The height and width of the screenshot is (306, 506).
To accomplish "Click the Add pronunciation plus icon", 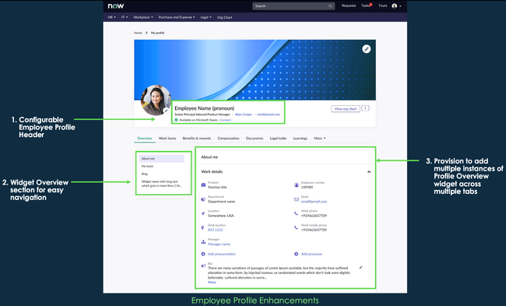I will coord(203,254).
